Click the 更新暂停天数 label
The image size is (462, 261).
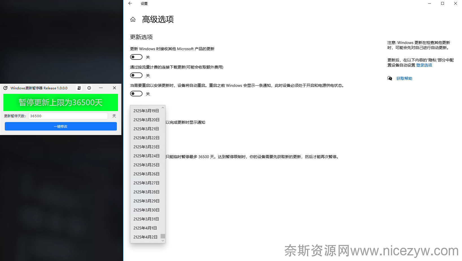point(15,116)
